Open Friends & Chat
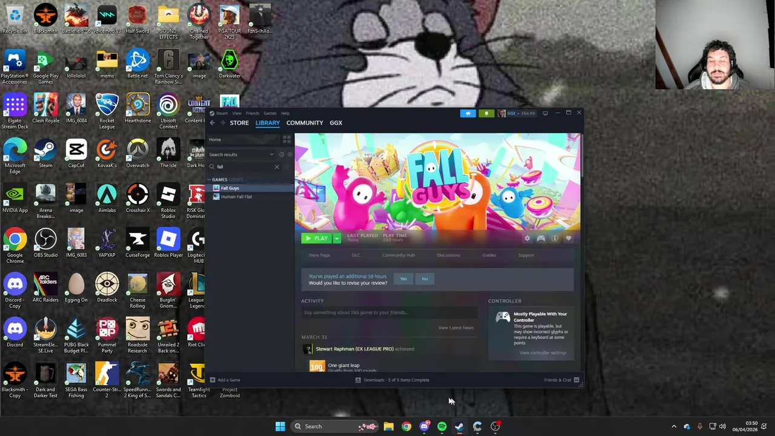 (x=561, y=380)
